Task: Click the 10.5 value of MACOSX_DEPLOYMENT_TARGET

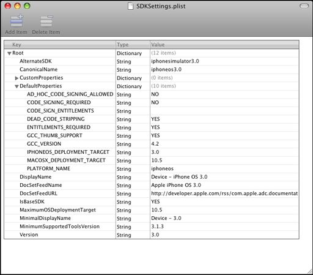Action: 156,160
